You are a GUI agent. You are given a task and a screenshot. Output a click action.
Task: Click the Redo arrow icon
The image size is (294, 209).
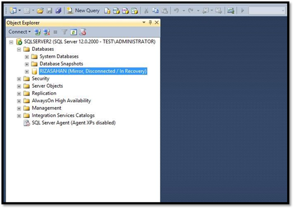point(191,11)
